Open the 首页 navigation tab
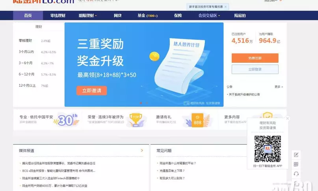This screenshot has width=318, height=191. 28,15
